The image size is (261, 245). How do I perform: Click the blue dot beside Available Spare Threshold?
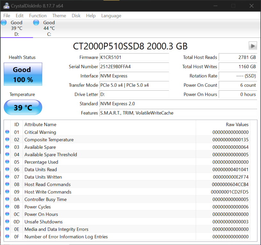click(7, 154)
